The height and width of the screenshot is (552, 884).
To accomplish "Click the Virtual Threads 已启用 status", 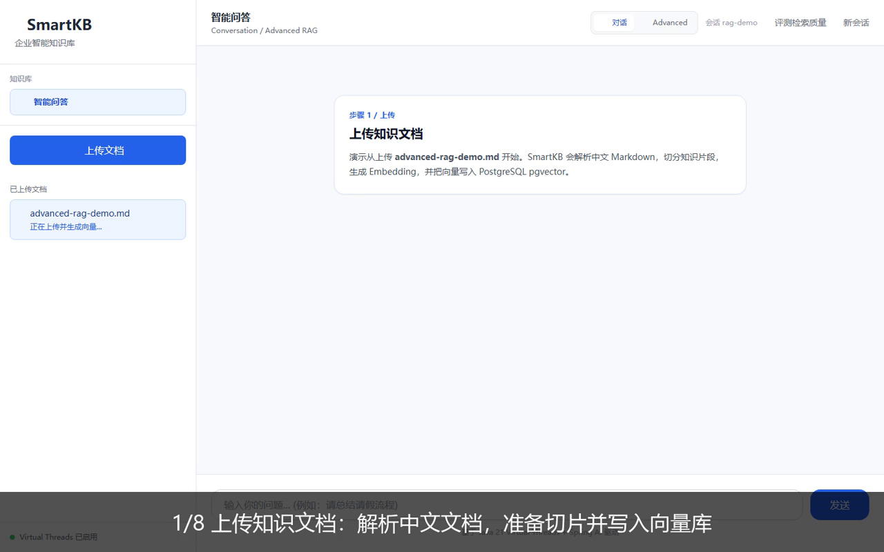I will [54, 537].
